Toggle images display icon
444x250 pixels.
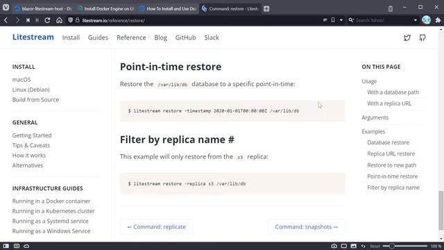click(353, 246)
